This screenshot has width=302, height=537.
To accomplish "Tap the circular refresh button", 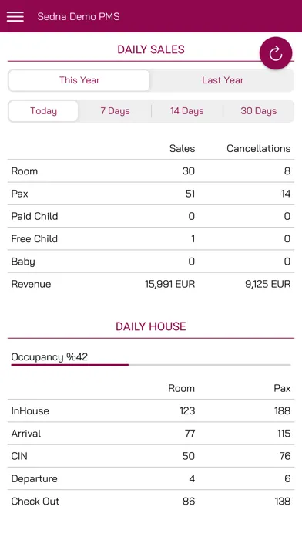I will [x=276, y=53].
